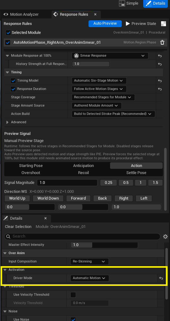Reset Module Response at 100% to default
The height and width of the screenshot is (321, 170).
pos(160,56)
